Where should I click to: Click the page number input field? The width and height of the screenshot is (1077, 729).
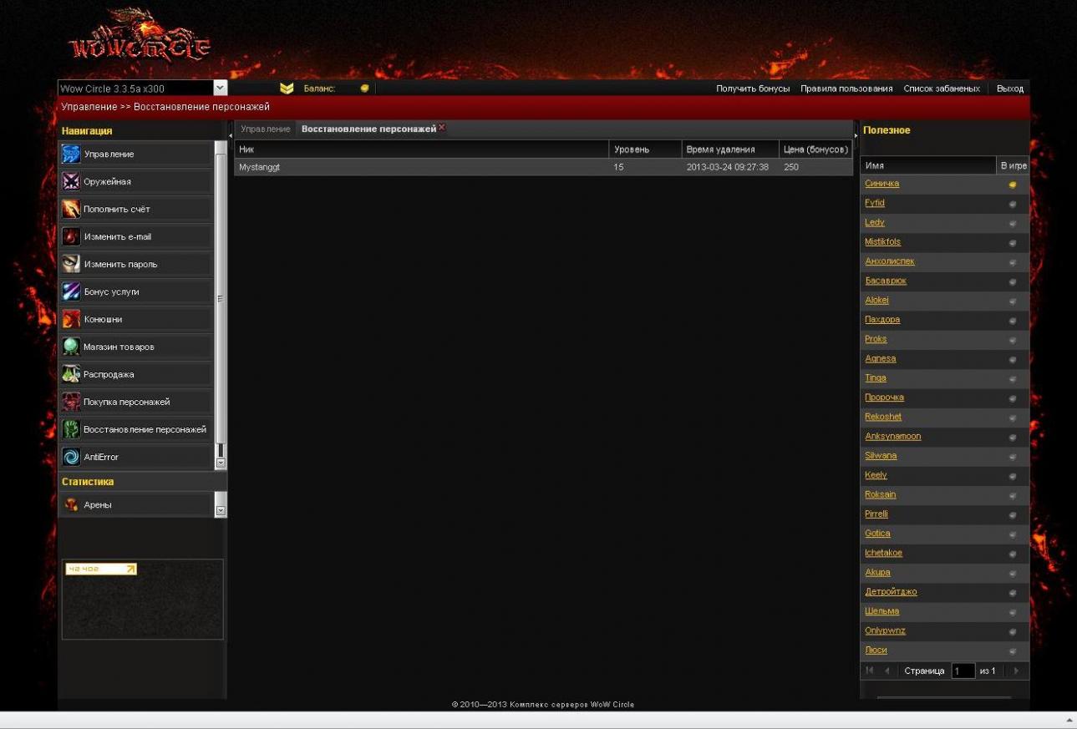click(x=963, y=671)
